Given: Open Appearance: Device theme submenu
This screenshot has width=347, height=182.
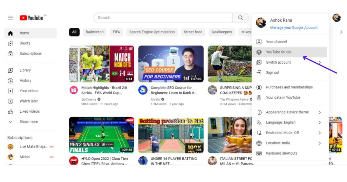Looking at the screenshot, I should tap(289, 112).
